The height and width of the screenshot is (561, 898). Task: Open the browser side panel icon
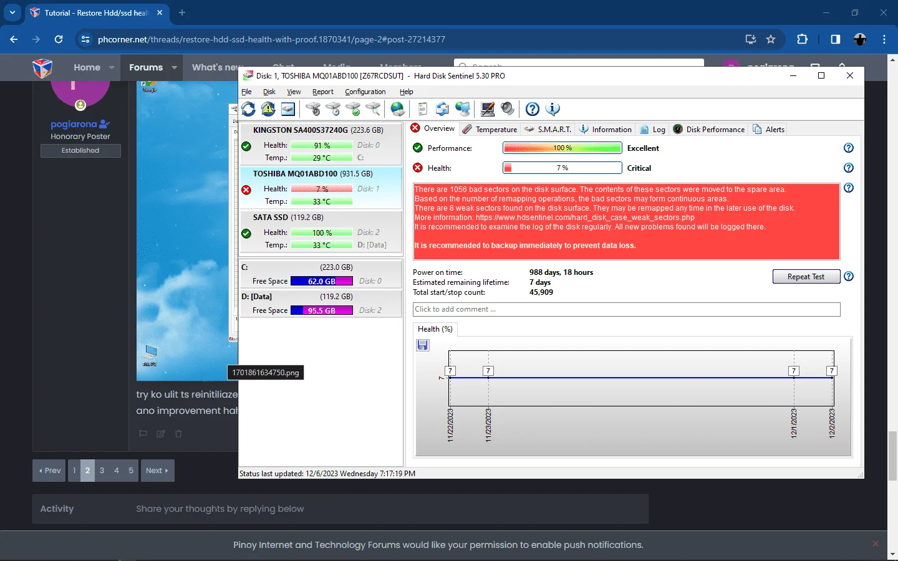coord(836,39)
